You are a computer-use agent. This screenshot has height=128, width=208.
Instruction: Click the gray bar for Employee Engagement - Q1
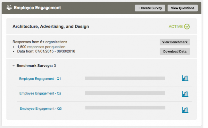pyautogui.click(x=125, y=78)
